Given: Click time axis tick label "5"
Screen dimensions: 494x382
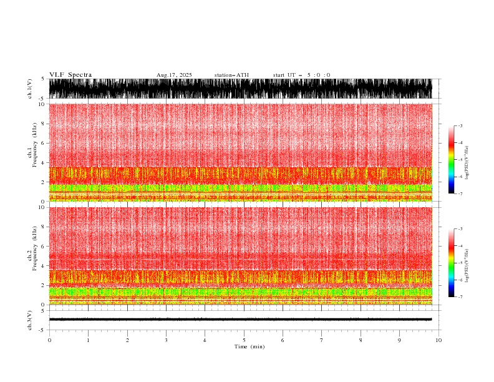Looking at the screenshot, I should (x=244, y=340).
